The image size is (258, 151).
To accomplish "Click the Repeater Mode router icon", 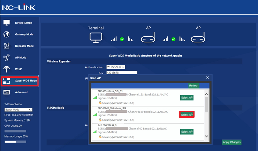I will [7, 46].
